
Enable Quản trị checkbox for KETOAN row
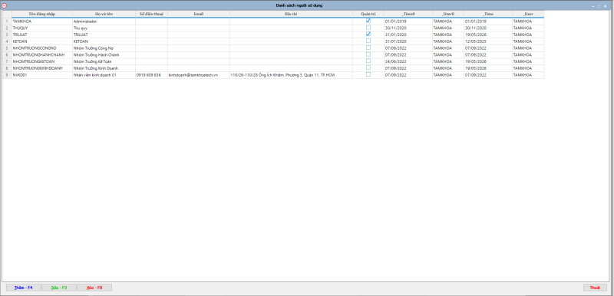click(x=368, y=41)
